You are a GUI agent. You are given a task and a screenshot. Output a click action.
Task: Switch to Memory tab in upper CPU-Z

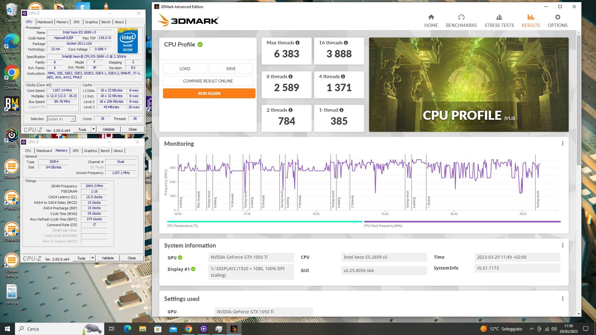(62, 22)
